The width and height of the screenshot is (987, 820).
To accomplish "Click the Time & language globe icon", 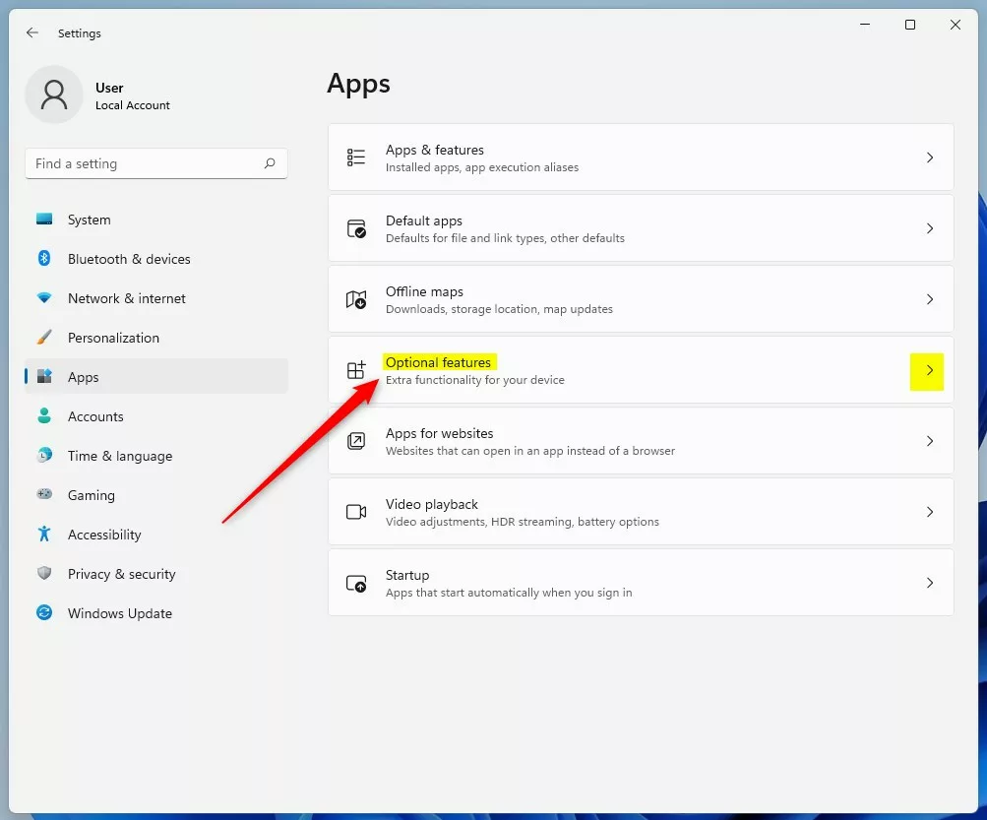I will [44, 456].
